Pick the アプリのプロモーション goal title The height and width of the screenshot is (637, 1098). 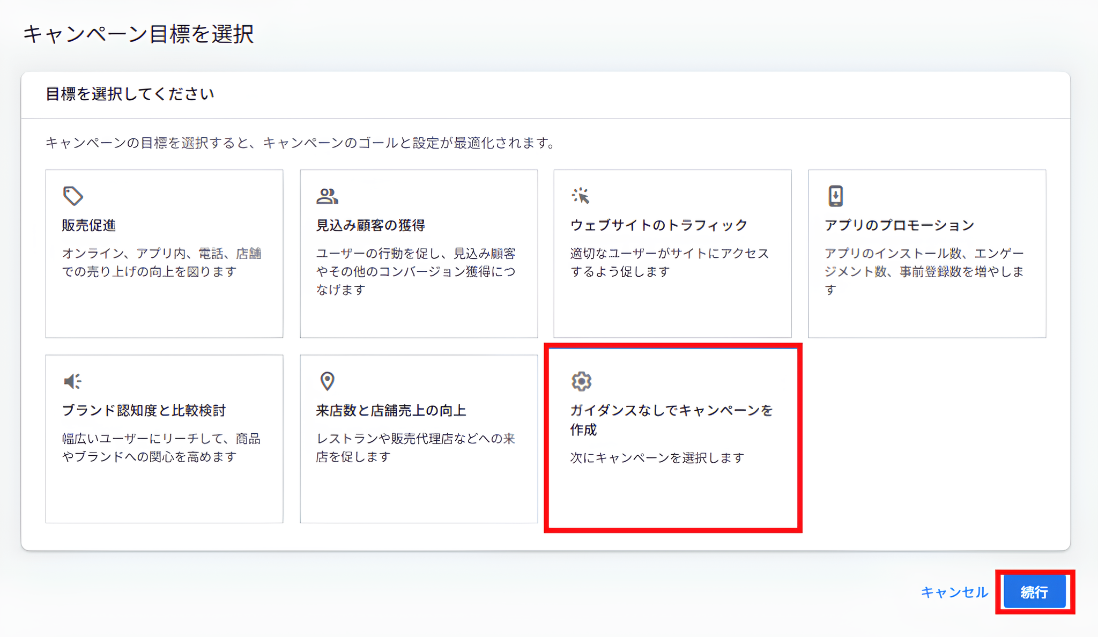[899, 225]
